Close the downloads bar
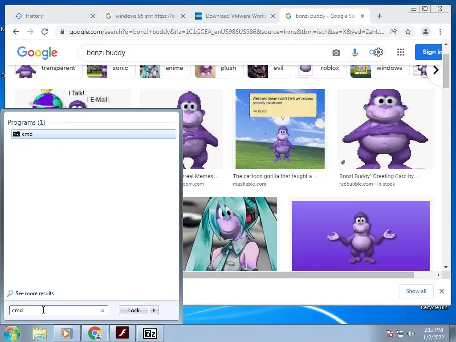Screen dimensions: 456x342 click(x=441, y=291)
